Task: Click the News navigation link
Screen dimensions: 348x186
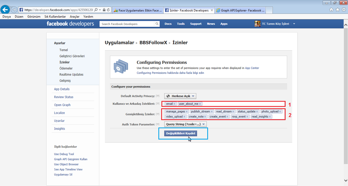Action: point(211,24)
